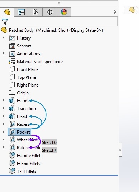Click the Sketch7 dependency label
Screen dimensions: 139x192
[x=49, y=150]
